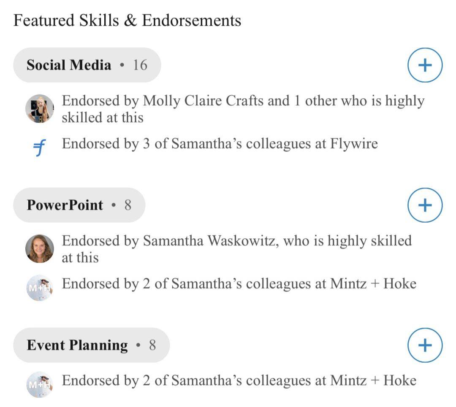Open Molly Claire Crafts profile photo
The image size is (456, 407).
click(40, 109)
